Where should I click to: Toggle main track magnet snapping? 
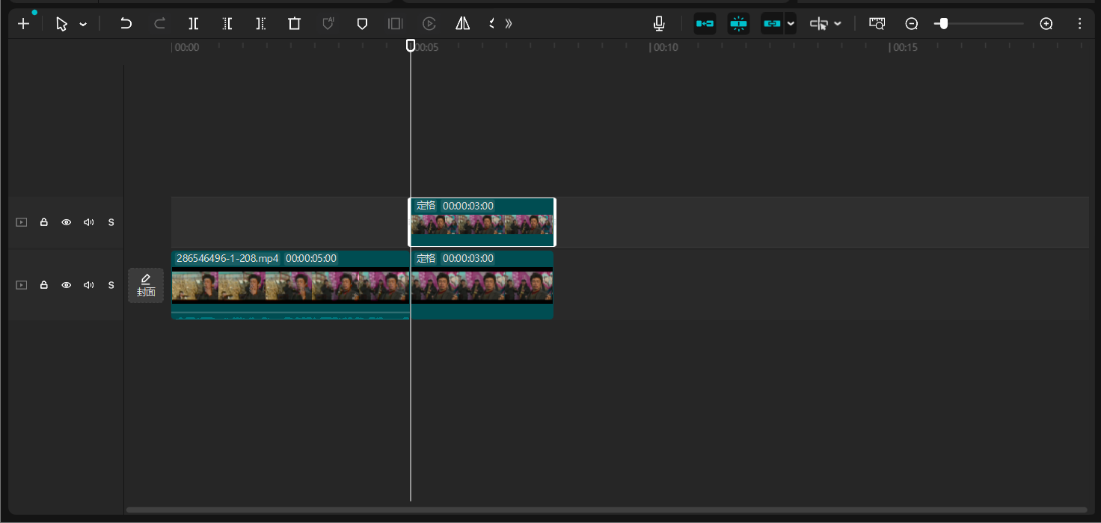(x=705, y=24)
